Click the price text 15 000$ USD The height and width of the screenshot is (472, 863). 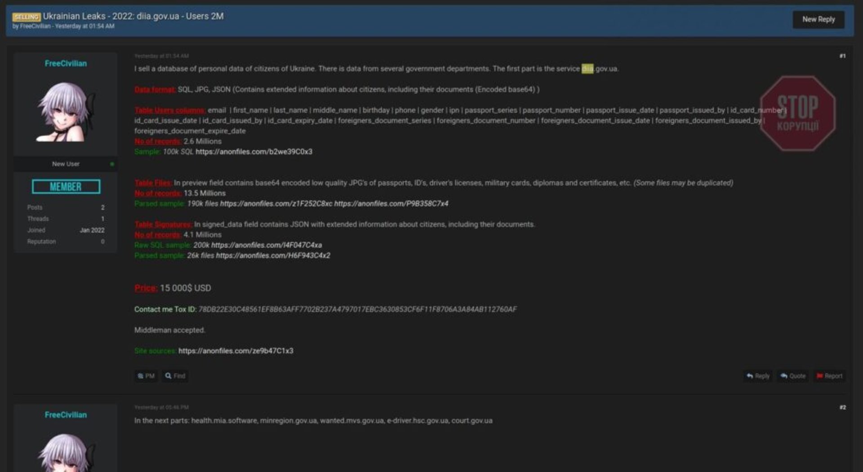pos(185,288)
